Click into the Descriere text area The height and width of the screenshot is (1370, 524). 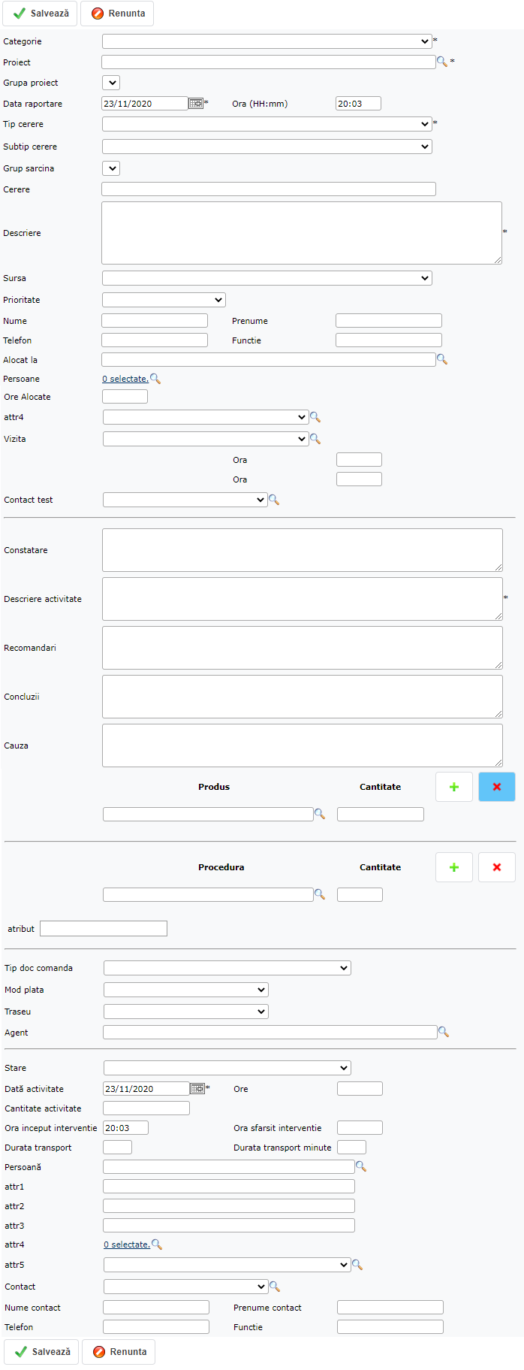301,233
